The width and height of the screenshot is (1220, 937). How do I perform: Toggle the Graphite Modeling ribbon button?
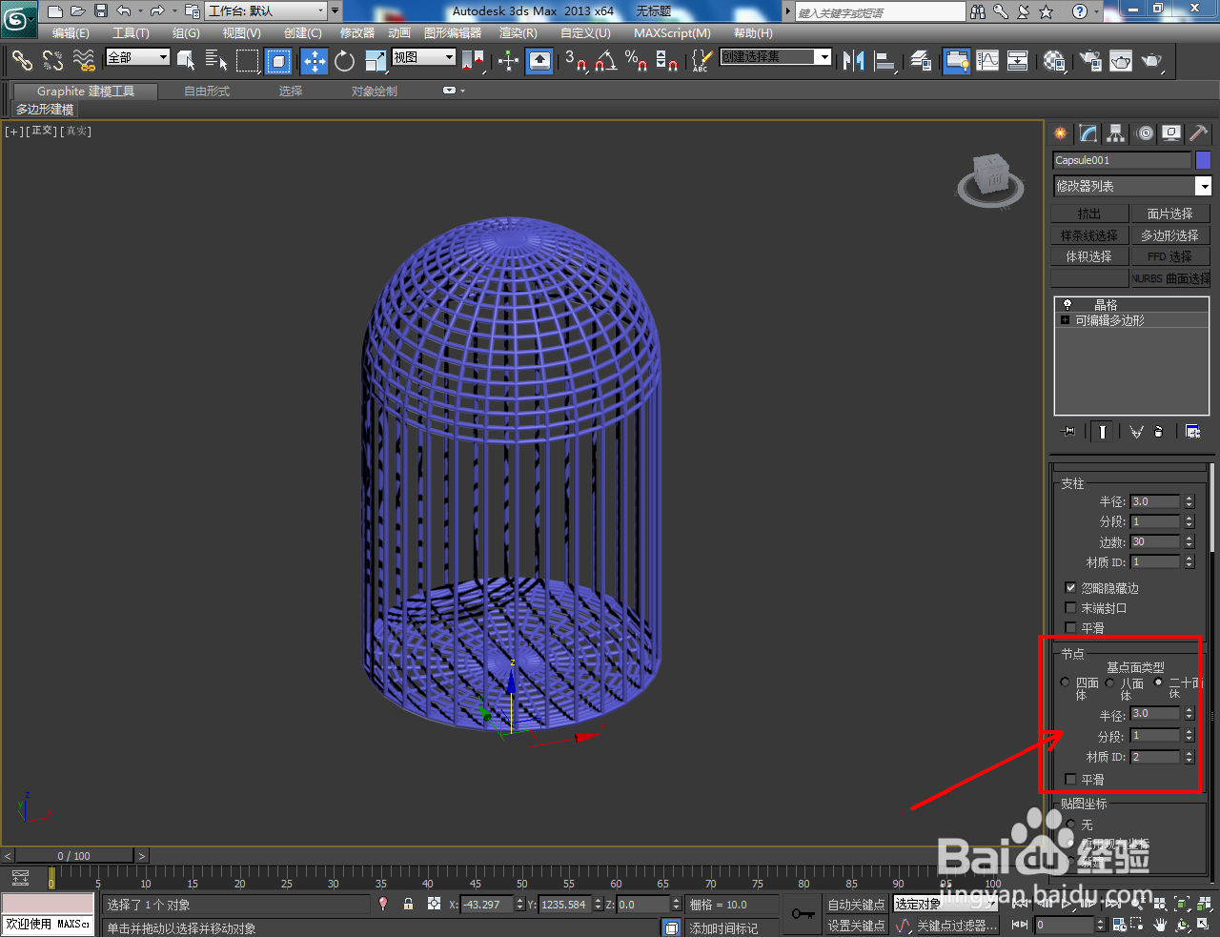(956, 61)
